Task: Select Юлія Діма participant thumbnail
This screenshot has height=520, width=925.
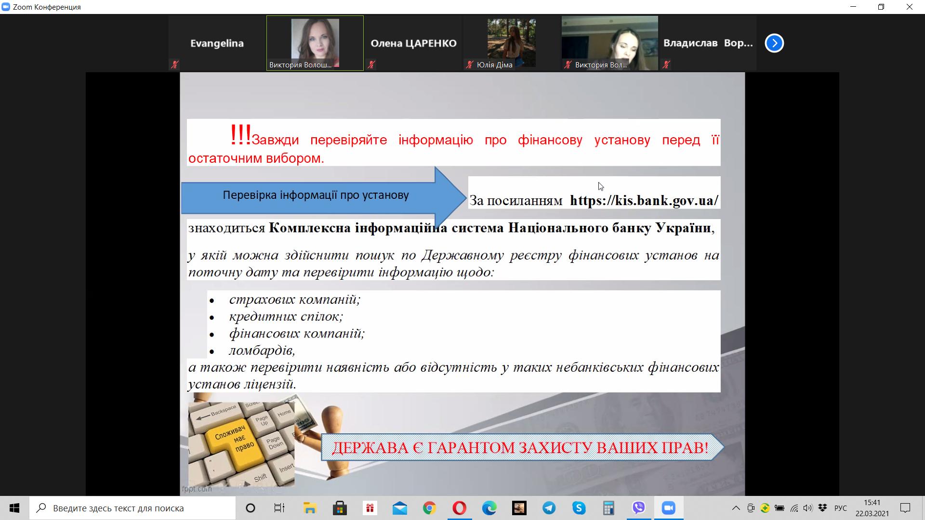Action: (511, 42)
